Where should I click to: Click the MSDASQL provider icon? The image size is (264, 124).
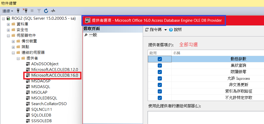(x=28, y=87)
